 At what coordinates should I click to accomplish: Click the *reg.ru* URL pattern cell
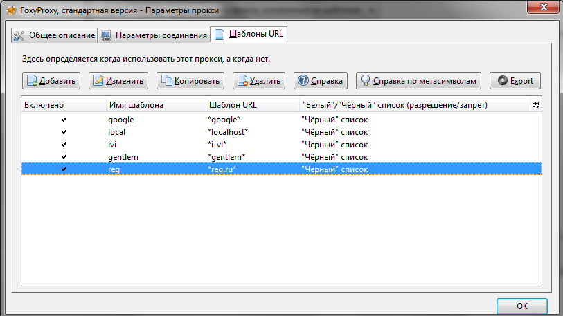tap(222, 169)
